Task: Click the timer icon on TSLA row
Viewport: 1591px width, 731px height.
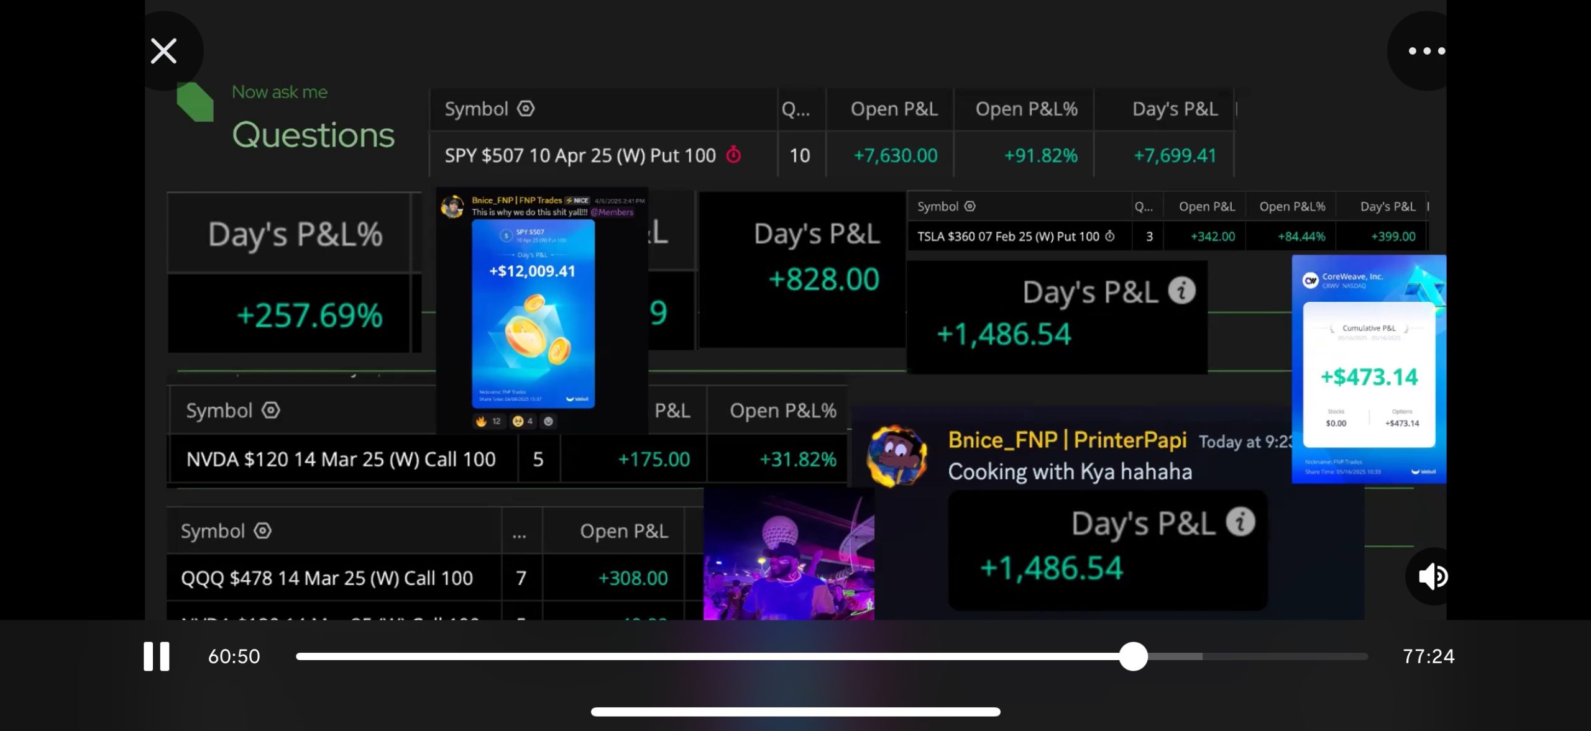Action: tap(1109, 236)
